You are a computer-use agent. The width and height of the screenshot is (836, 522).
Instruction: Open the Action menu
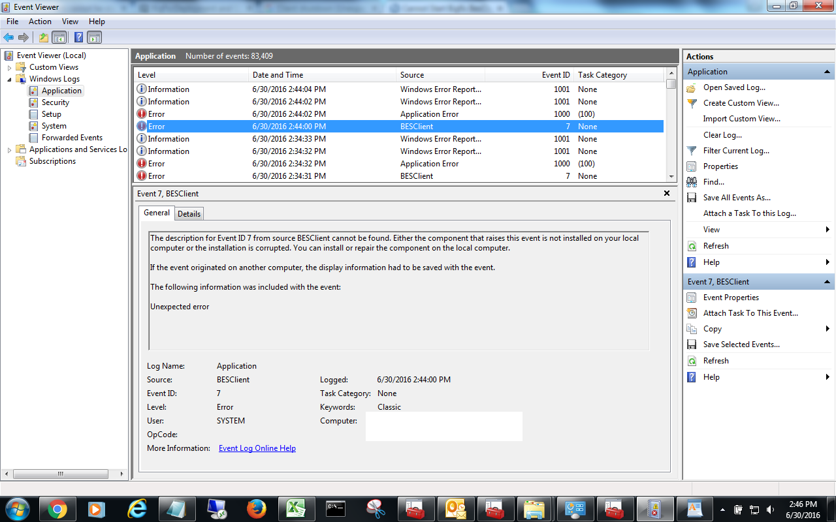pos(40,22)
